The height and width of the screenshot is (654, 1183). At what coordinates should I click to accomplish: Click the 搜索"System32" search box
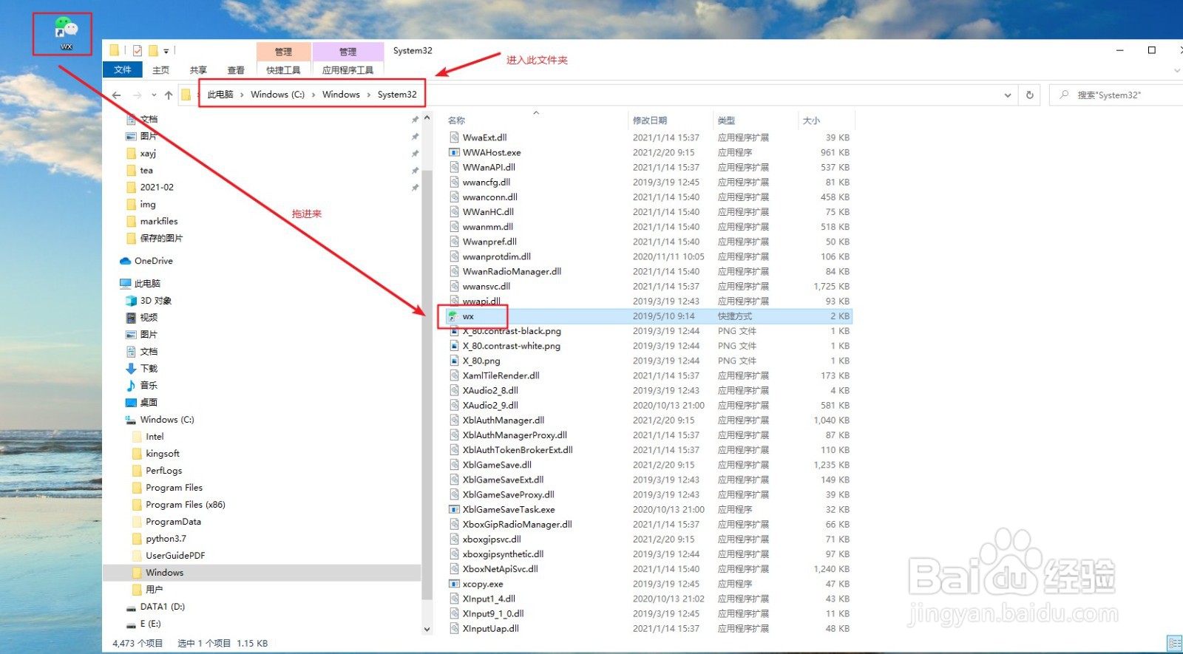click(x=1116, y=95)
